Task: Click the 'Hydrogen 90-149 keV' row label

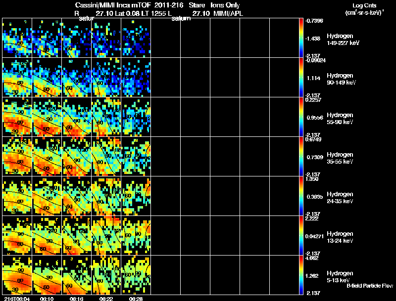Action: click(x=341, y=79)
